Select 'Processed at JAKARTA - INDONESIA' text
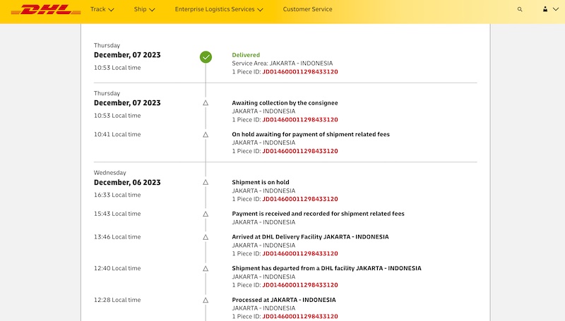Screen dimensions: 565x321 [x=284, y=300]
